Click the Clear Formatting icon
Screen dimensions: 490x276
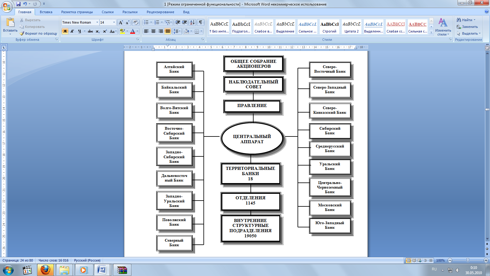tap(136, 22)
